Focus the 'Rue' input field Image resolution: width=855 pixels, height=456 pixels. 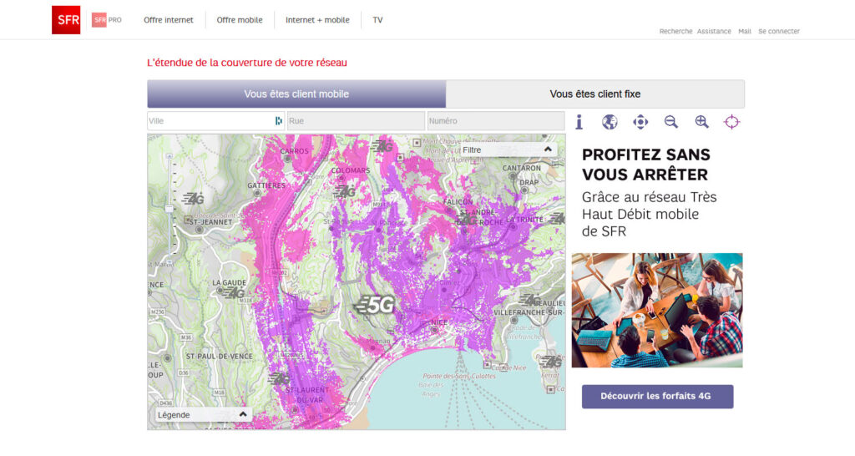click(x=356, y=121)
